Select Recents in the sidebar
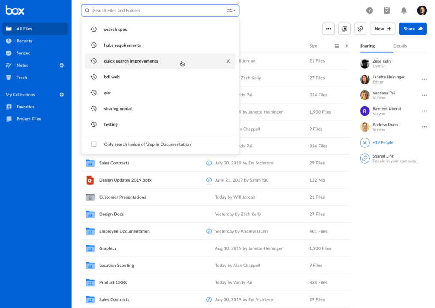The width and height of the screenshot is (435, 308). pos(24,41)
